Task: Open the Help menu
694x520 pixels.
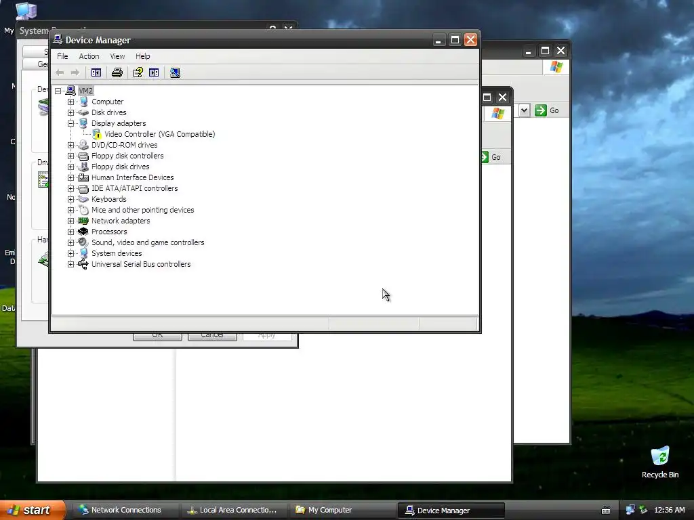Action: coord(142,56)
